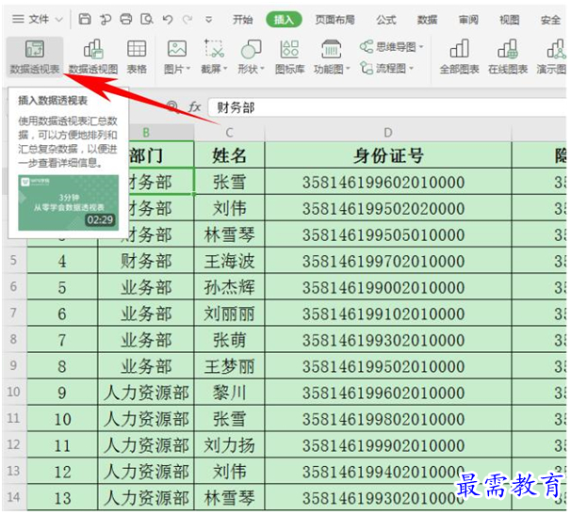Select serial number cell 11

[x=62, y=444]
